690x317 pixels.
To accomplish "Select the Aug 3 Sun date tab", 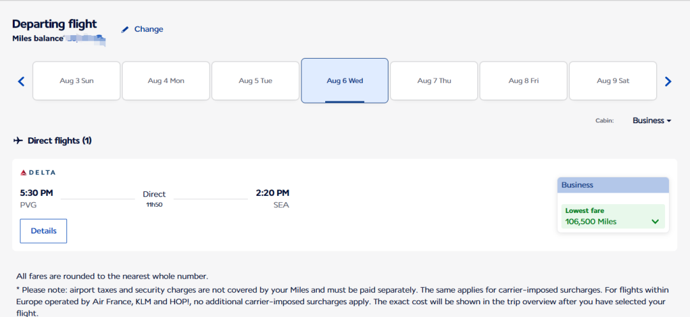I will [x=77, y=81].
